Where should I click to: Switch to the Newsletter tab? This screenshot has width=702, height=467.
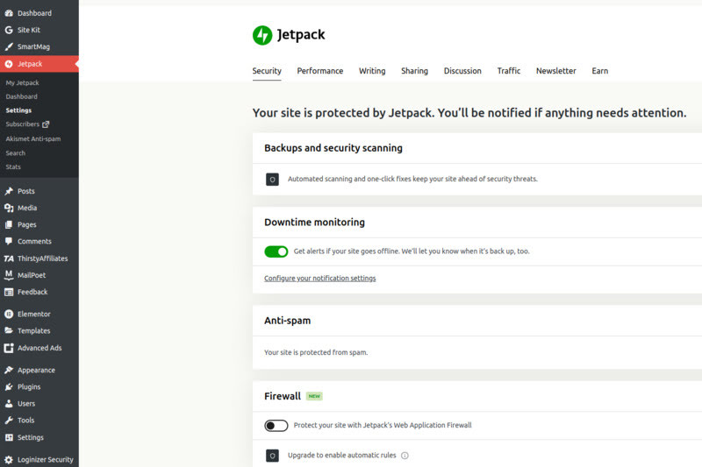[x=556, y=71]
